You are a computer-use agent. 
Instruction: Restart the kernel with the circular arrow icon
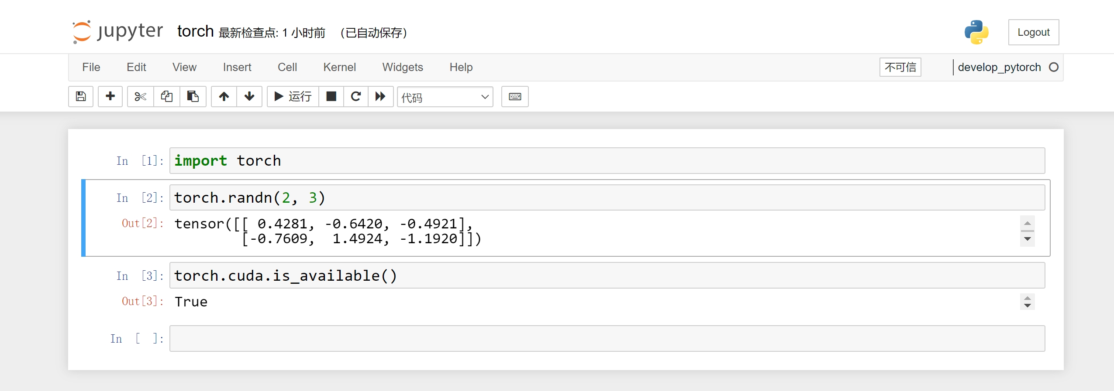click(356, 96)
